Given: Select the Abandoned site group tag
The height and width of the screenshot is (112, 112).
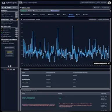Looking at the screenshot, I should pyautogui.click(x=6, y=31).
